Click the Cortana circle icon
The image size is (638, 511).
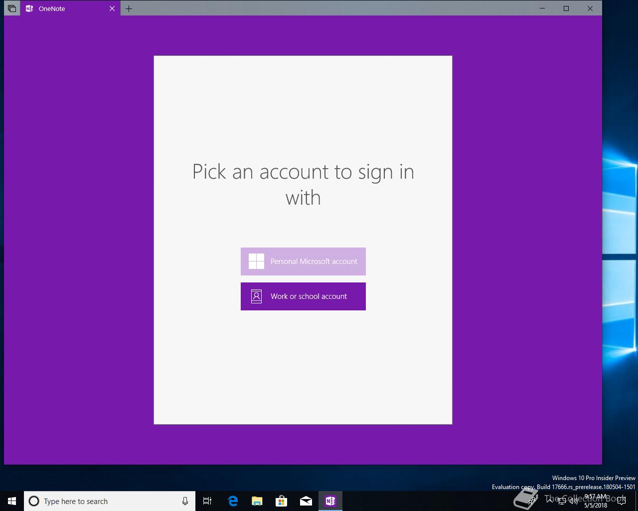coord(34,501)
